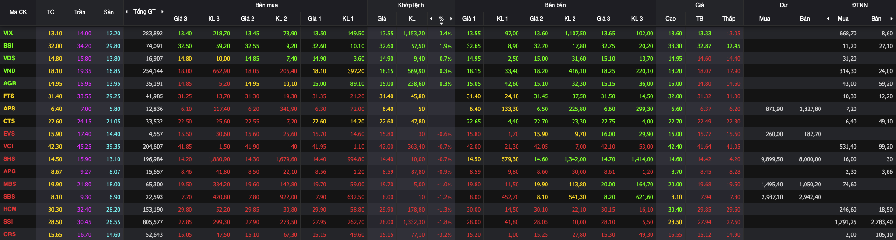Open the VND ticker symbol
Screen dimensions: 896x240
point(9,71)
